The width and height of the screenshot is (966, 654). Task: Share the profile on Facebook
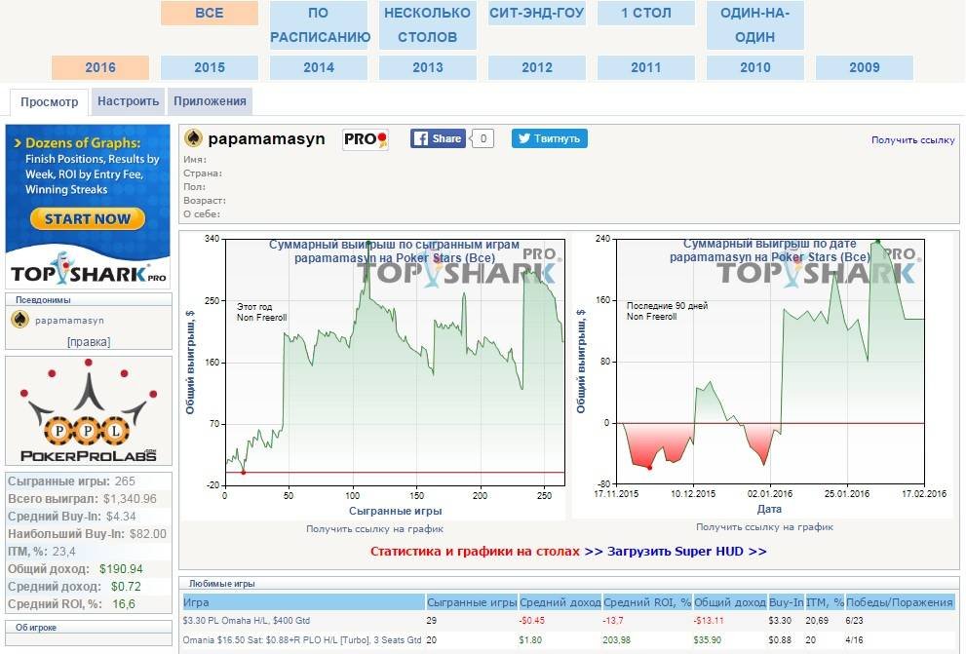coord(437,138)
